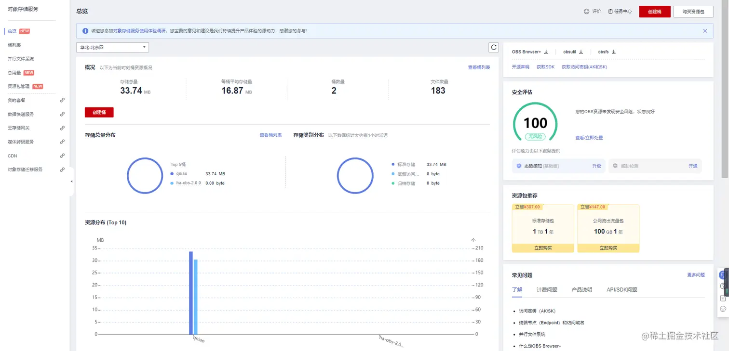This screenshot has height=351, width=729.
Task: Click the 存储总量分布 donut chart
Action: (145, 176)
